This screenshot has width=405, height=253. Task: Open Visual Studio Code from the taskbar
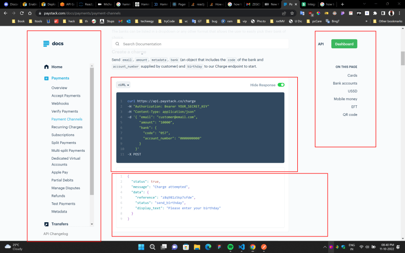point(242,247)
